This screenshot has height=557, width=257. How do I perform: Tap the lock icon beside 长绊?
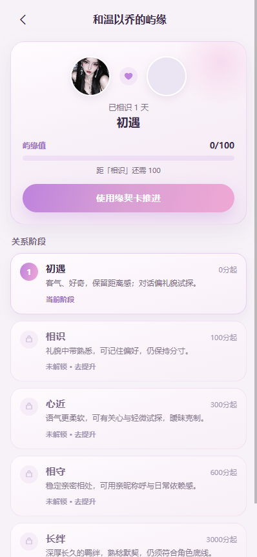[x=29, y=542]
